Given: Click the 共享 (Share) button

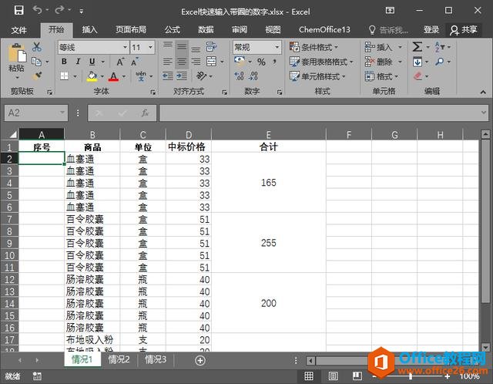Looking at the screenshot, I should click(x=464, y=29).
